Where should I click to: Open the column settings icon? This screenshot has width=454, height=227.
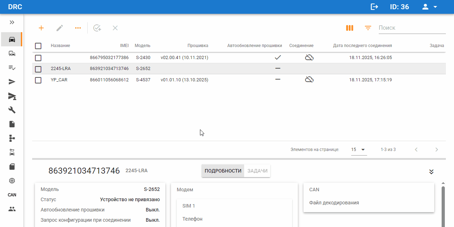(x=349, y=28)
